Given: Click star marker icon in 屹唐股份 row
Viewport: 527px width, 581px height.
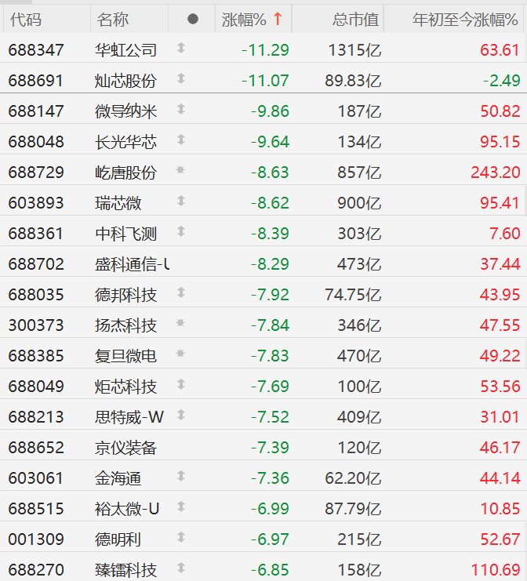Looking at the screenshot, I should tap(180, 170).
